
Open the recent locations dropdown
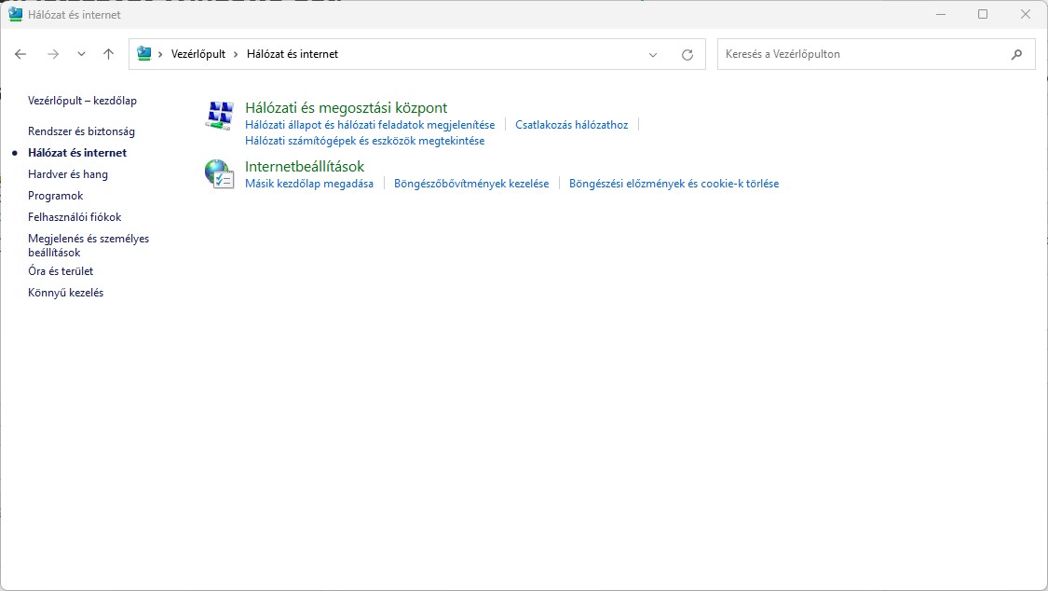[81, 54]
